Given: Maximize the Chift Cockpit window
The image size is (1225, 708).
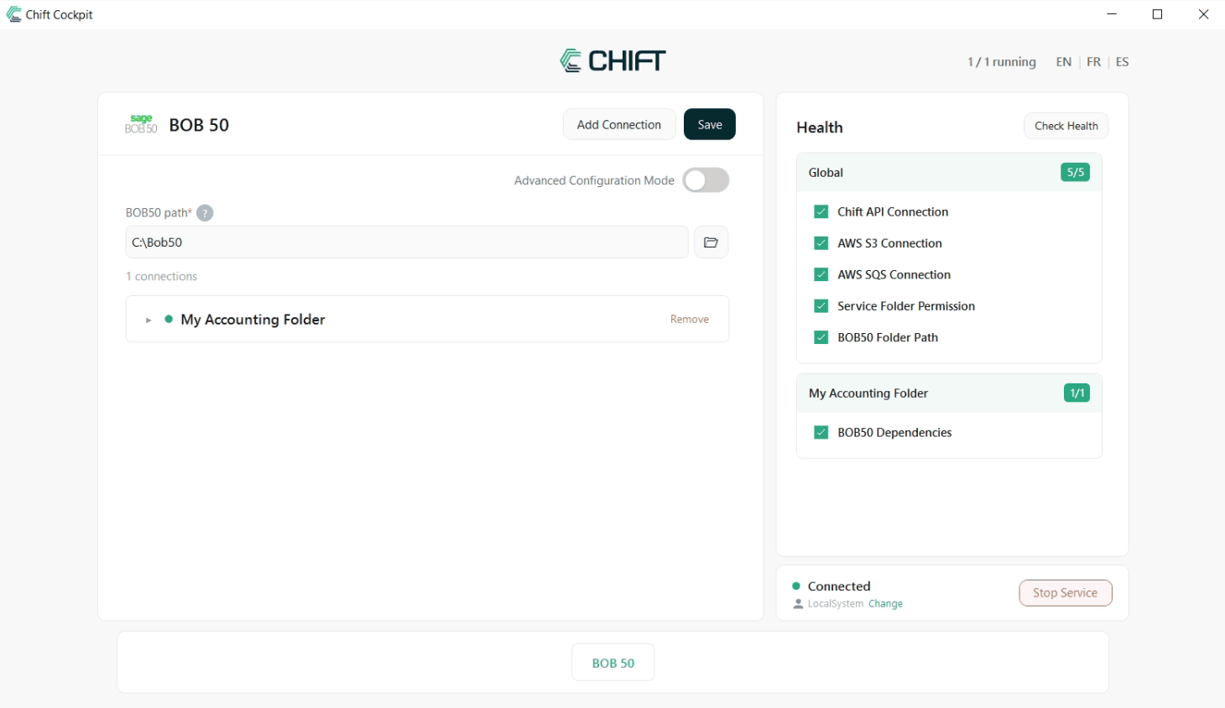Looking at the screenshot, I should click(1157, 14).
